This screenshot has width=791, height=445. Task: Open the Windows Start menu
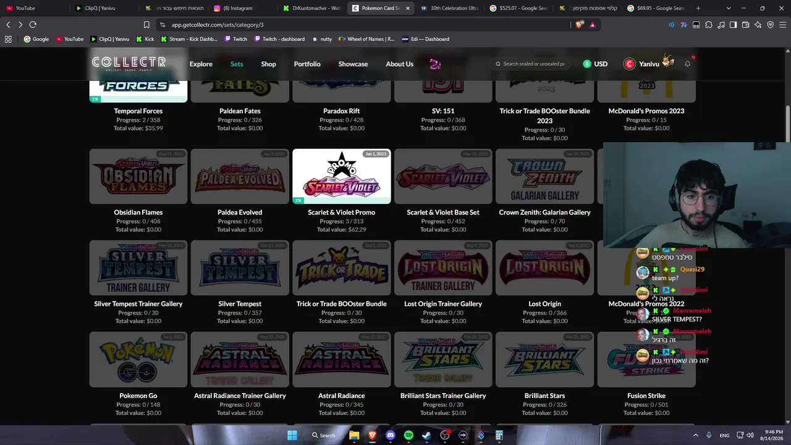pos(292,435)
